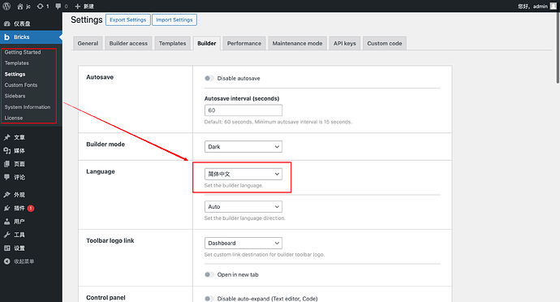Open Settings link in Bricks submenu
Viewport: 560px width, 302px height.
(15, 74)
